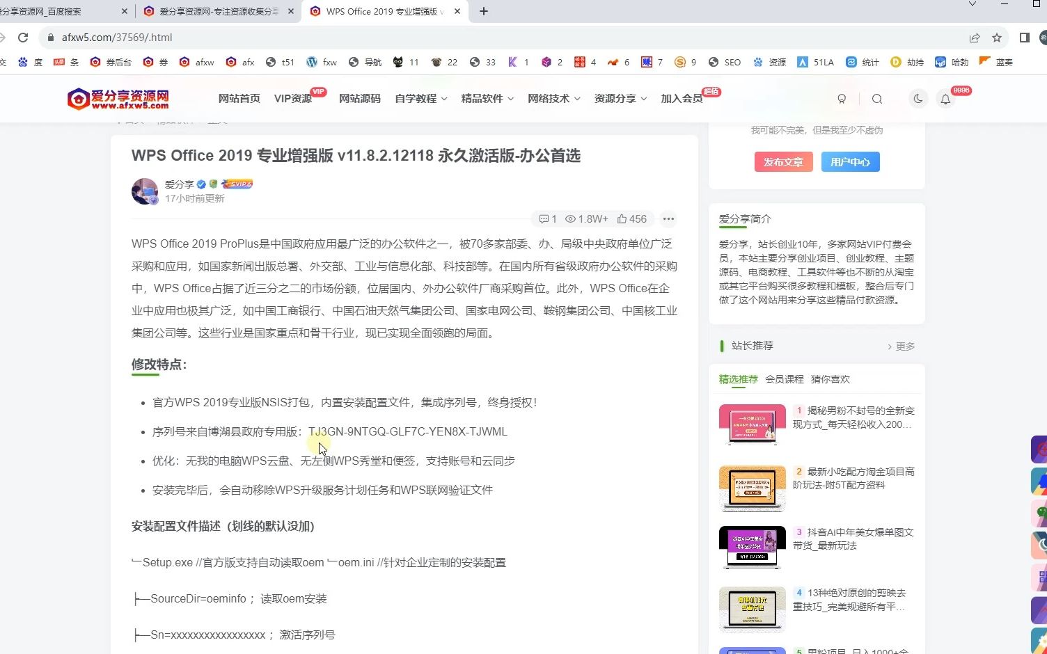This screenshot has height=654, width=1047.
Task: Reload the page with the refresh button
Action: [x=23, y=38]
